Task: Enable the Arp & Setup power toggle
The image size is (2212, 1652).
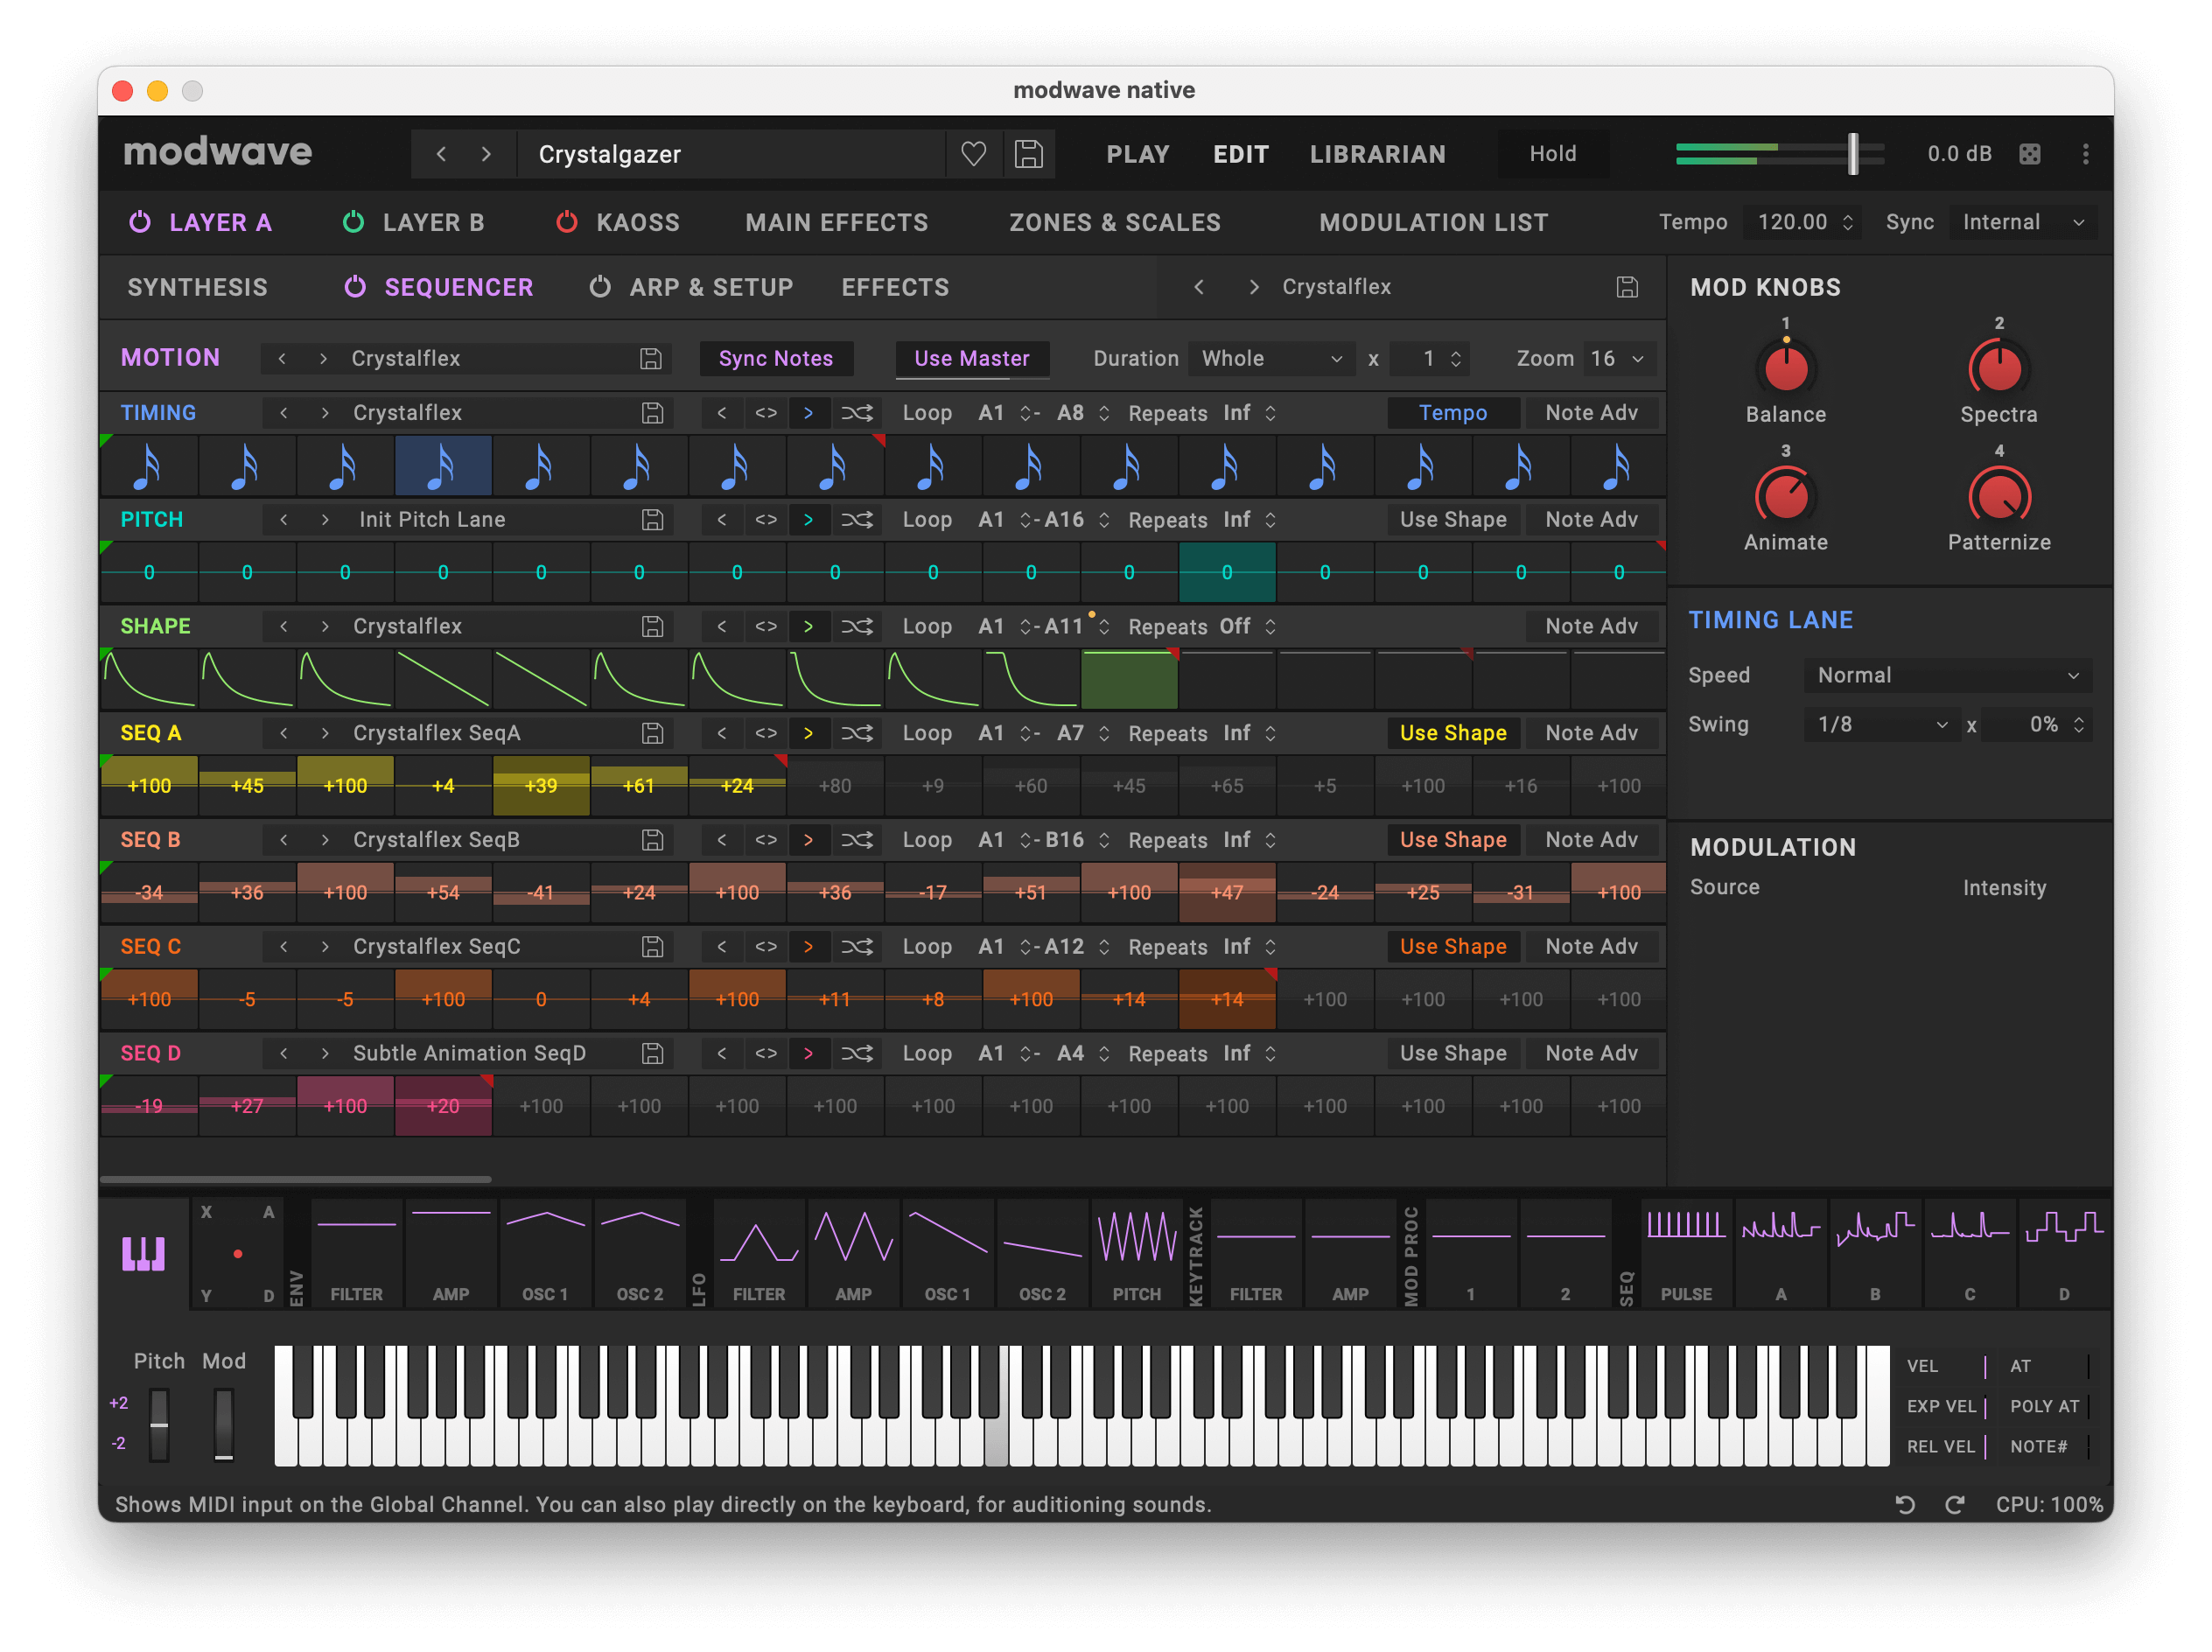Action: coord(600,287)
